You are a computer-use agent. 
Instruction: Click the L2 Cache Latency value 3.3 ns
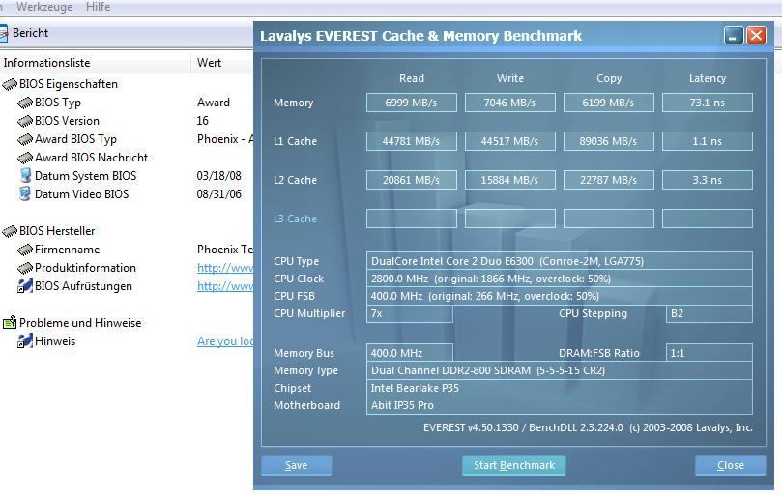tap(708, 180)
